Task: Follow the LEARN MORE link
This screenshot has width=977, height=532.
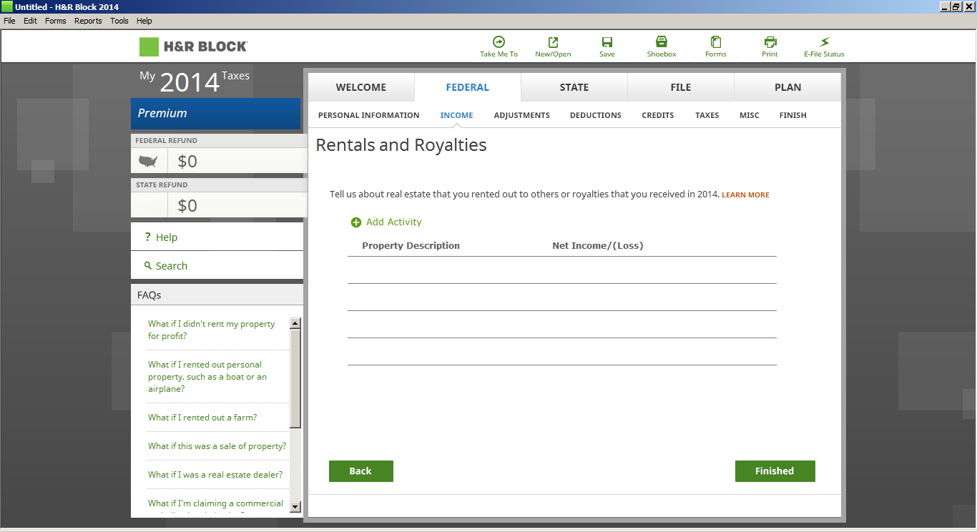Action: coord(745,195)
